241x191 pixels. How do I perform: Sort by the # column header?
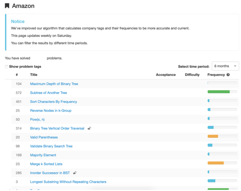click(x=17, y=75)
